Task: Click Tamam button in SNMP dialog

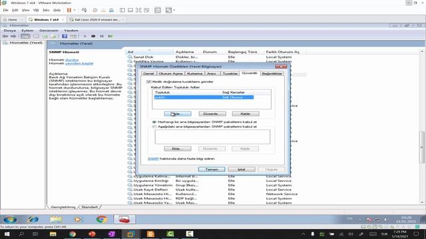Action: click(212, 169)
